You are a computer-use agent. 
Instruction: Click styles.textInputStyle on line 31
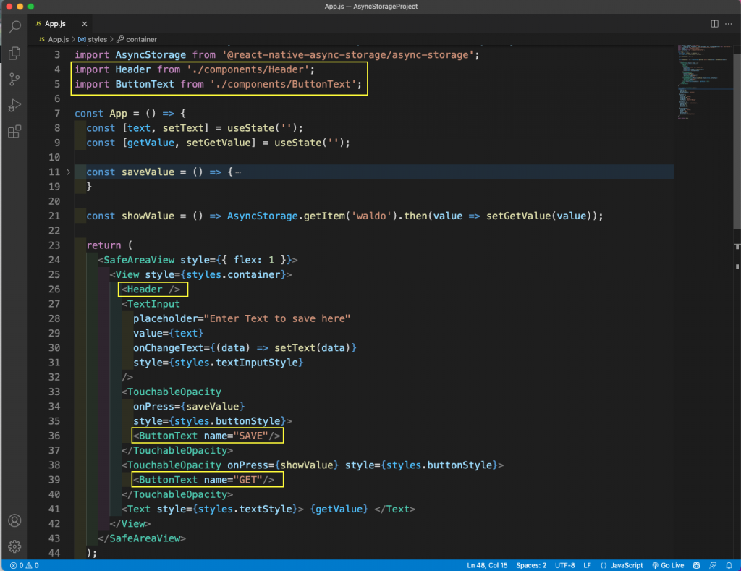click(237, 363)
